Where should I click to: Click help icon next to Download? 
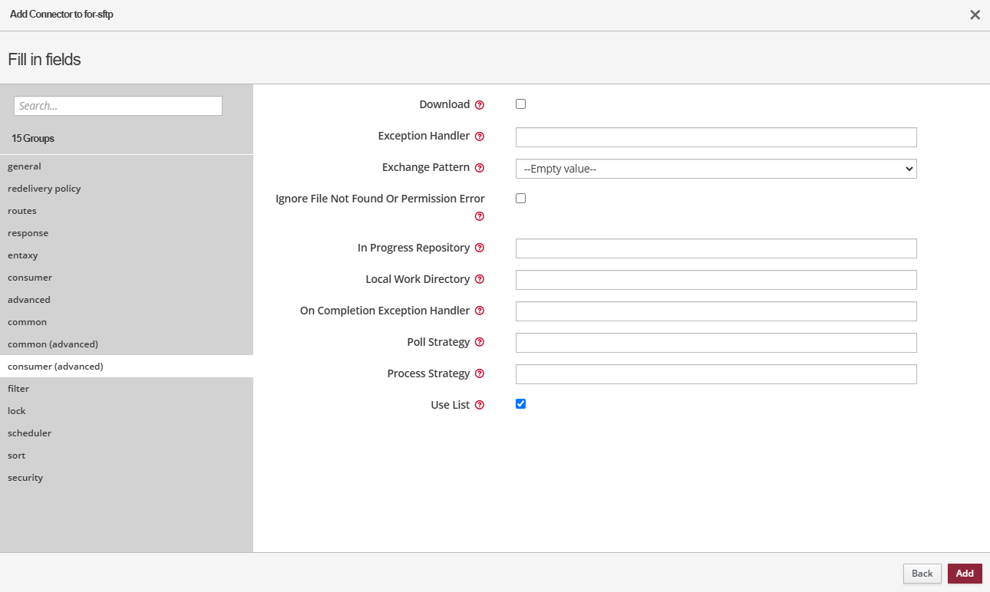(x=480, y=105)
